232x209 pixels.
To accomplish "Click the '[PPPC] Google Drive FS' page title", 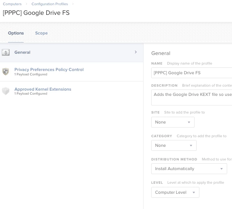I will pyautogui.click(x=36, y=13).
